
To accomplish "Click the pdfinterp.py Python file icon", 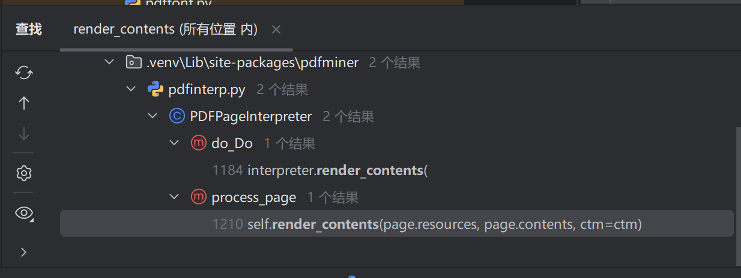I will (x=156, y=90).
